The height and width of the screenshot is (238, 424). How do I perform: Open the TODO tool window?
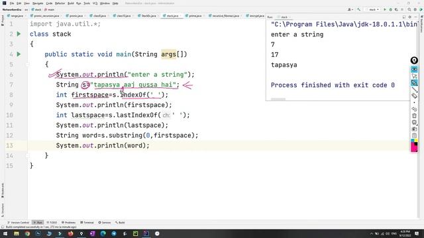coord(52,223)
